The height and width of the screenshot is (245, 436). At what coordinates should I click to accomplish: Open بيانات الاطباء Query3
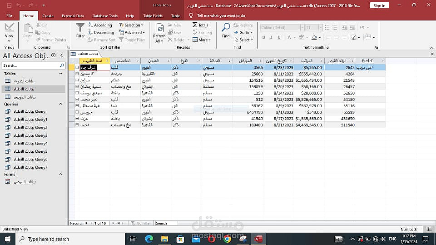point(30,135)
